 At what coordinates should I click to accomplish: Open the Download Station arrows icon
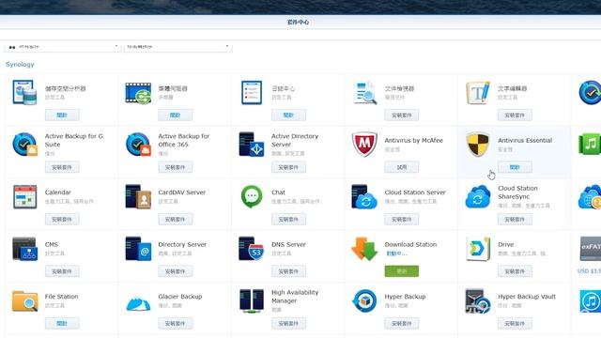click(364, 249)
